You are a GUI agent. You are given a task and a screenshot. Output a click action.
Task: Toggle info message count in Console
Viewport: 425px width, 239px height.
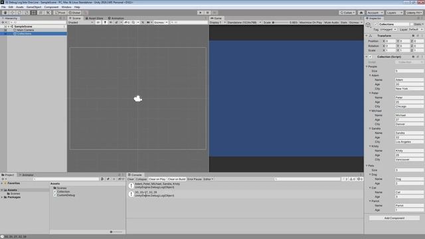345,179
